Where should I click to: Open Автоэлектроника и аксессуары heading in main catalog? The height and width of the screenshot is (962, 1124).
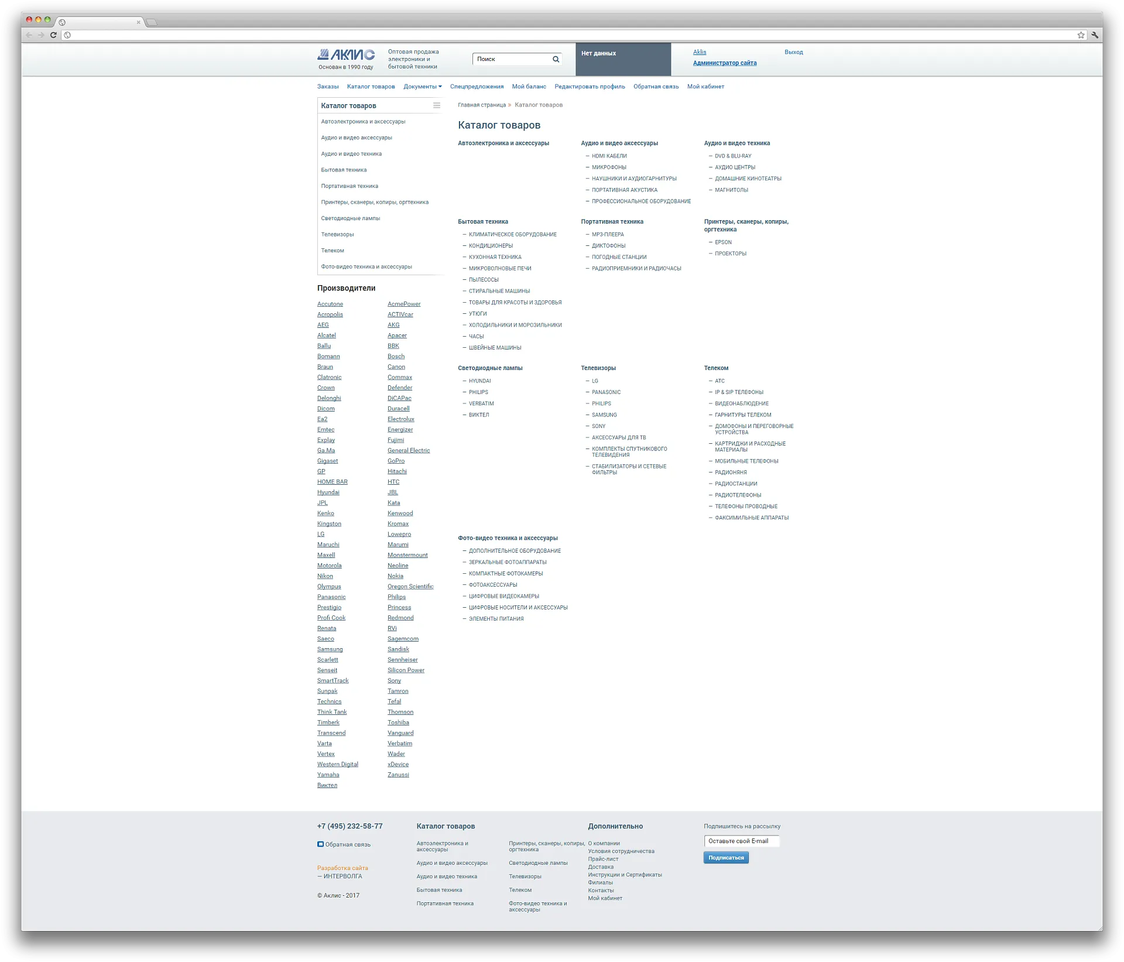click(503, 143)
